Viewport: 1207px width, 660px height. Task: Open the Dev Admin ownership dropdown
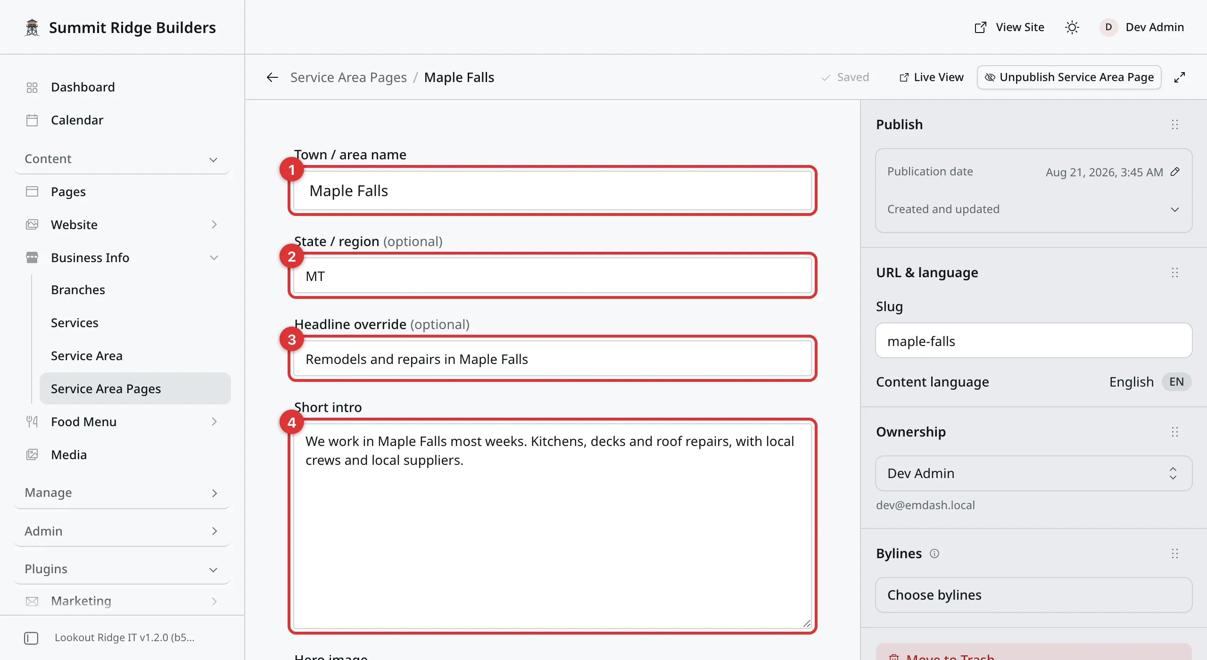(1033, 473)
